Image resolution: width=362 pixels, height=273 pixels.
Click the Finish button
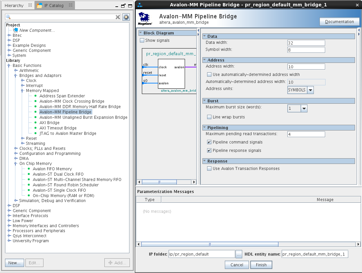pos(261,265)
